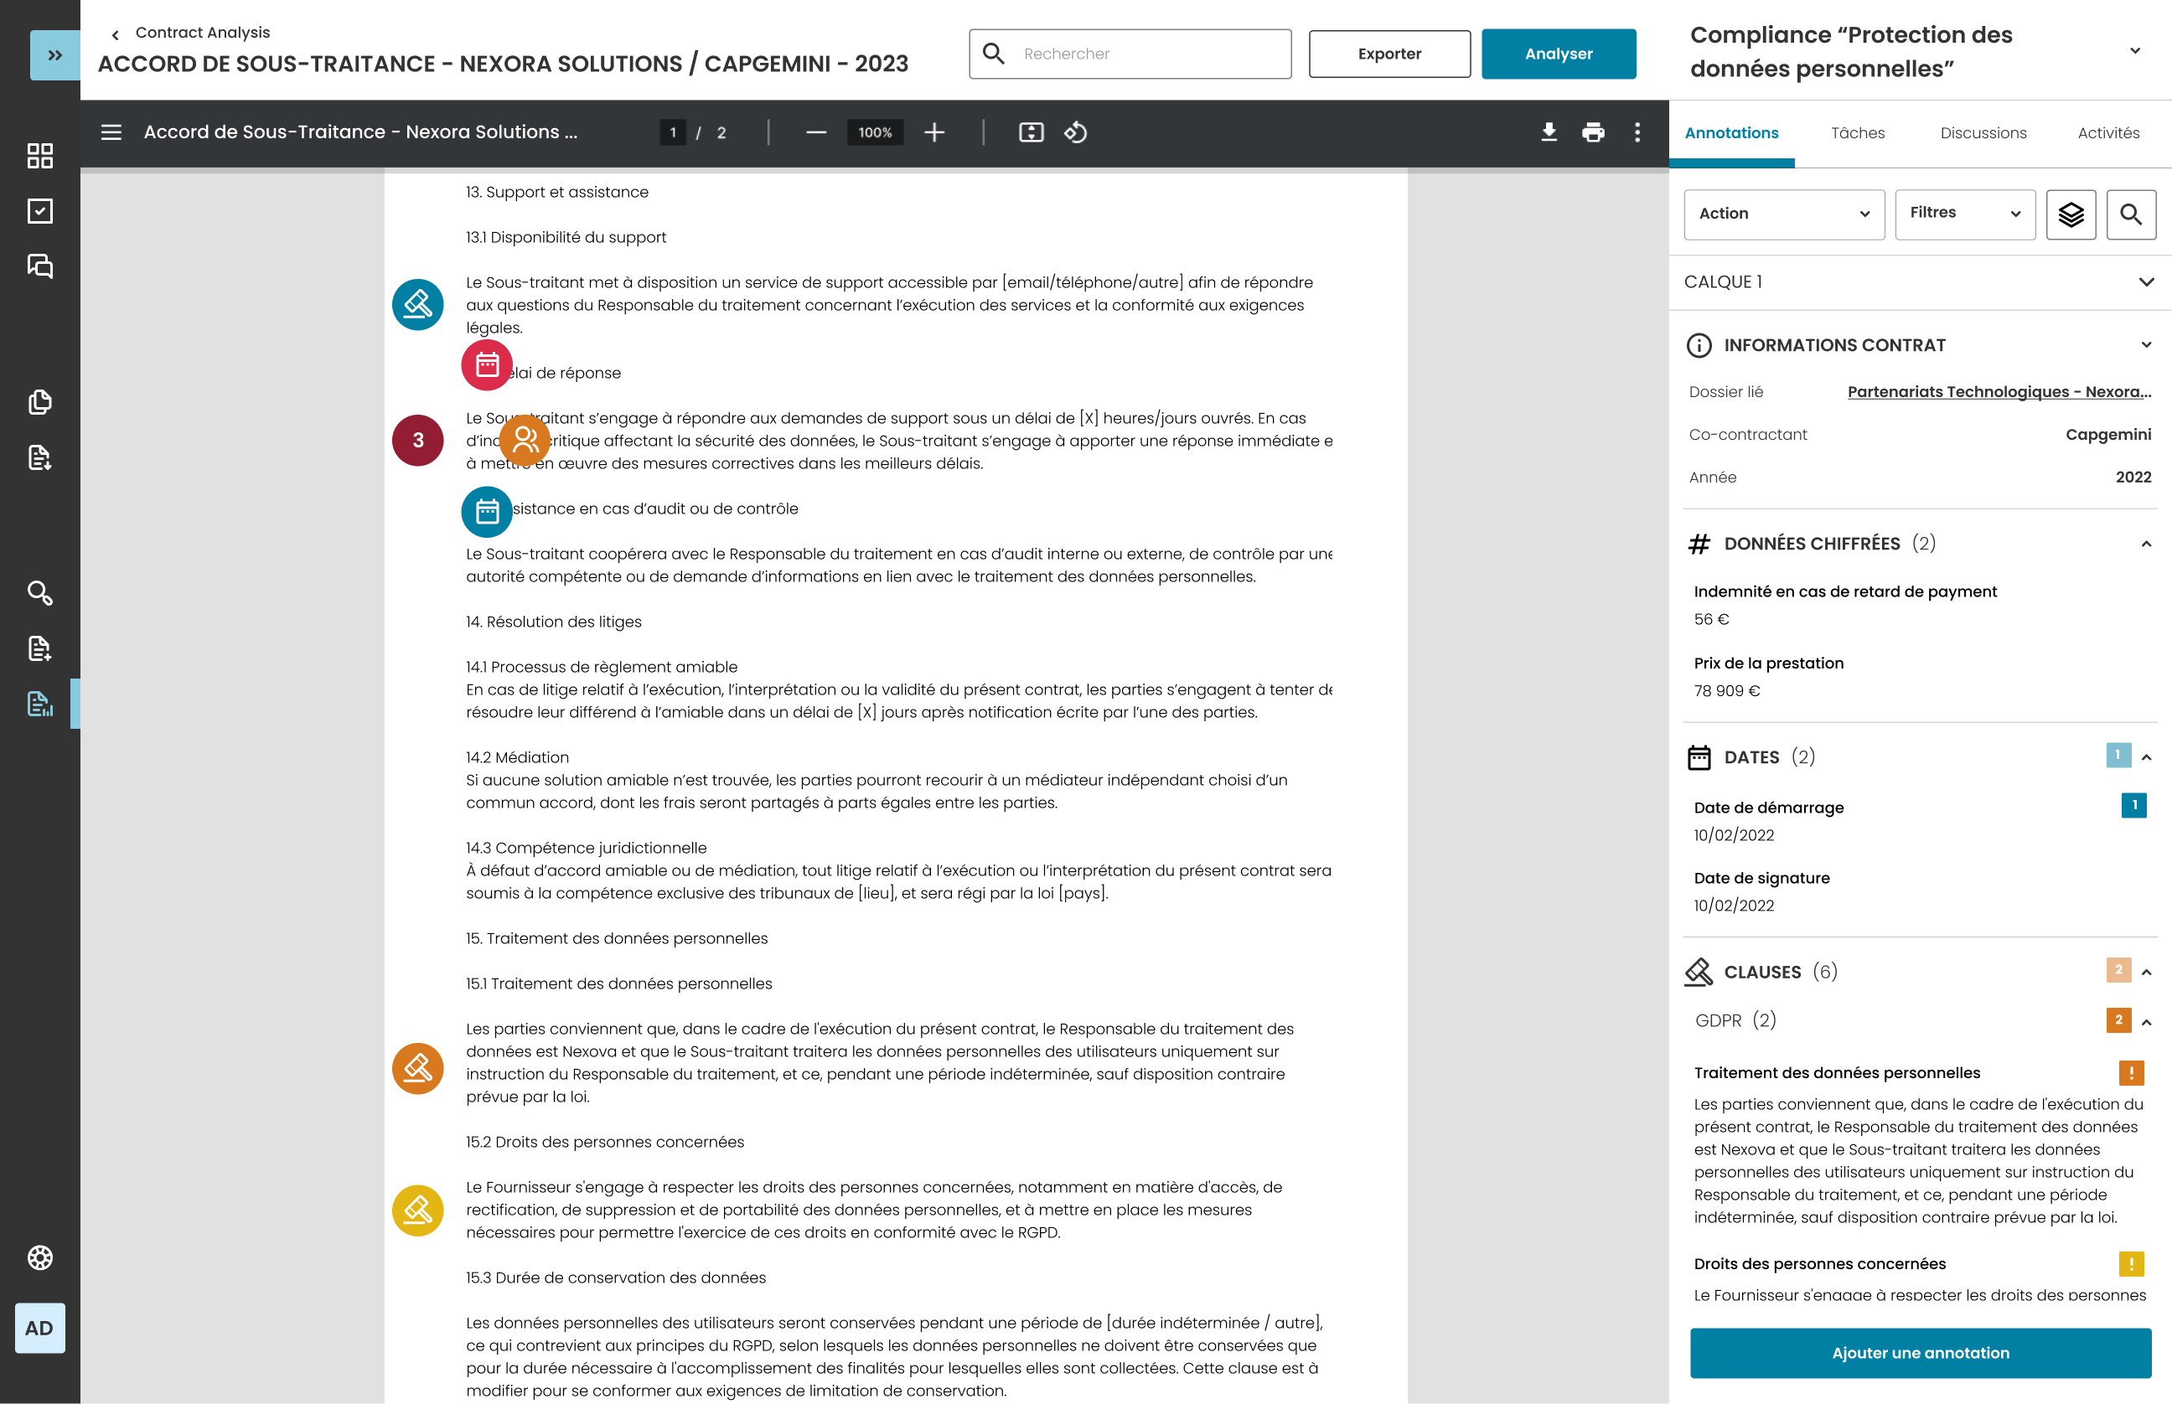Viewport: 2172px width, 1404px height.
Task: Open the layers icon button in the Annotations panel
Action: coord(2071,214)
